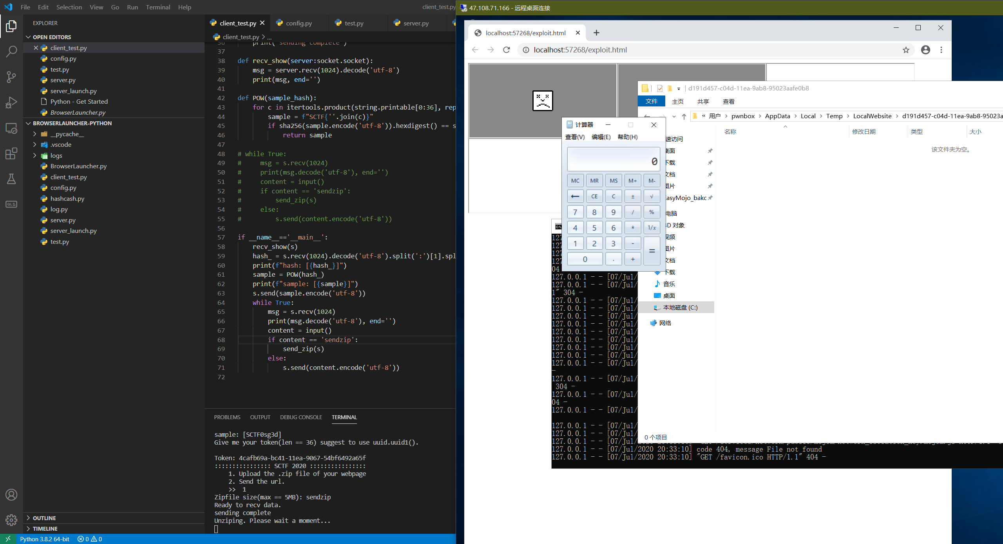This screenshot has width=1003, height=544.
Task: Expand the logs folder
Action: pos(56,155)
